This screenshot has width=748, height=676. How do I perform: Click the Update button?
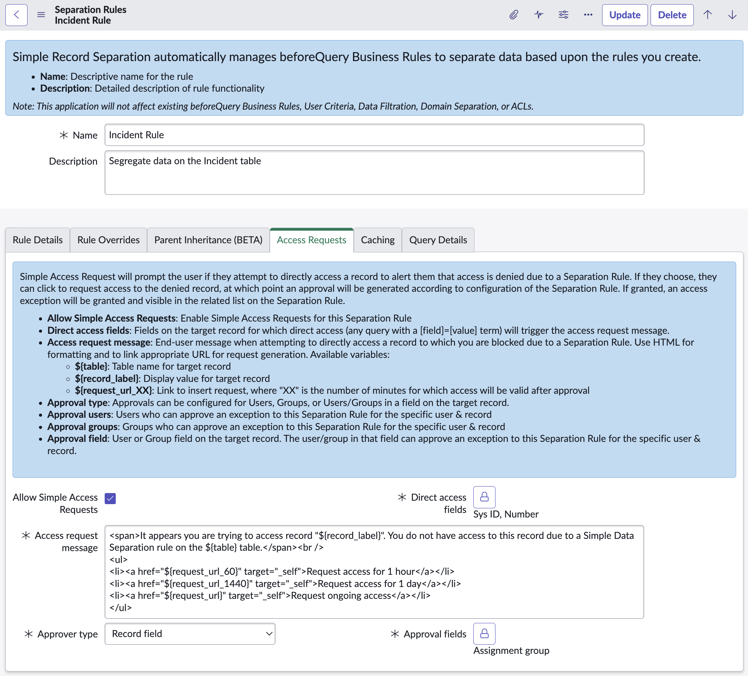[625, 15]
